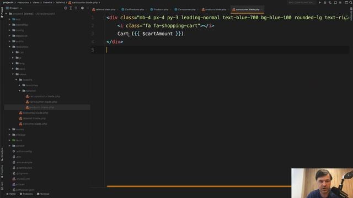The width and height of the screenshot is (353, 198).
Task: Hide the Project tool window with minus icon
Action: 87,8
